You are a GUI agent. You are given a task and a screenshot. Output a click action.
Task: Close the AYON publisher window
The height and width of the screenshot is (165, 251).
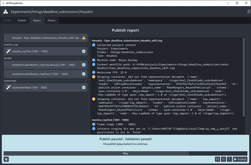click(246, 3)
